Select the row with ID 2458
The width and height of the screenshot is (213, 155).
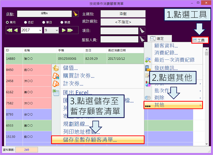click(x=29, y=81)
